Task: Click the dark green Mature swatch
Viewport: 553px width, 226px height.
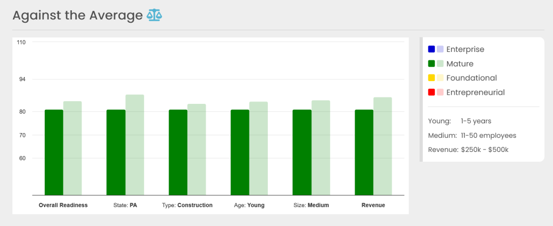Action: [431, 64]
